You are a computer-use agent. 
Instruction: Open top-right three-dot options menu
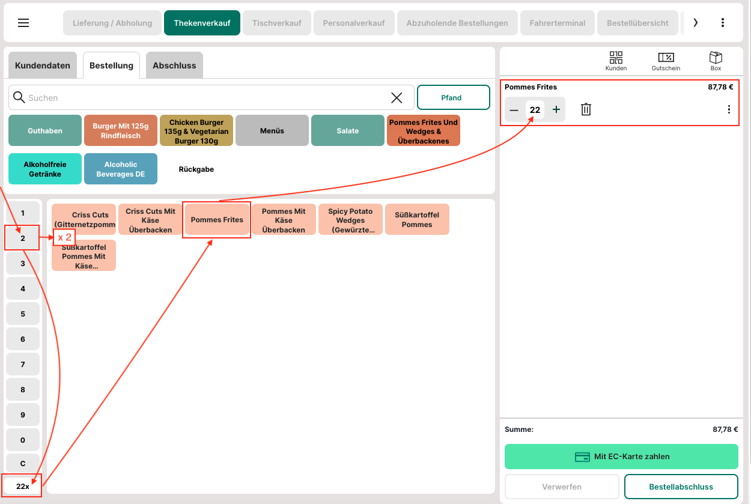click(723, 23)
